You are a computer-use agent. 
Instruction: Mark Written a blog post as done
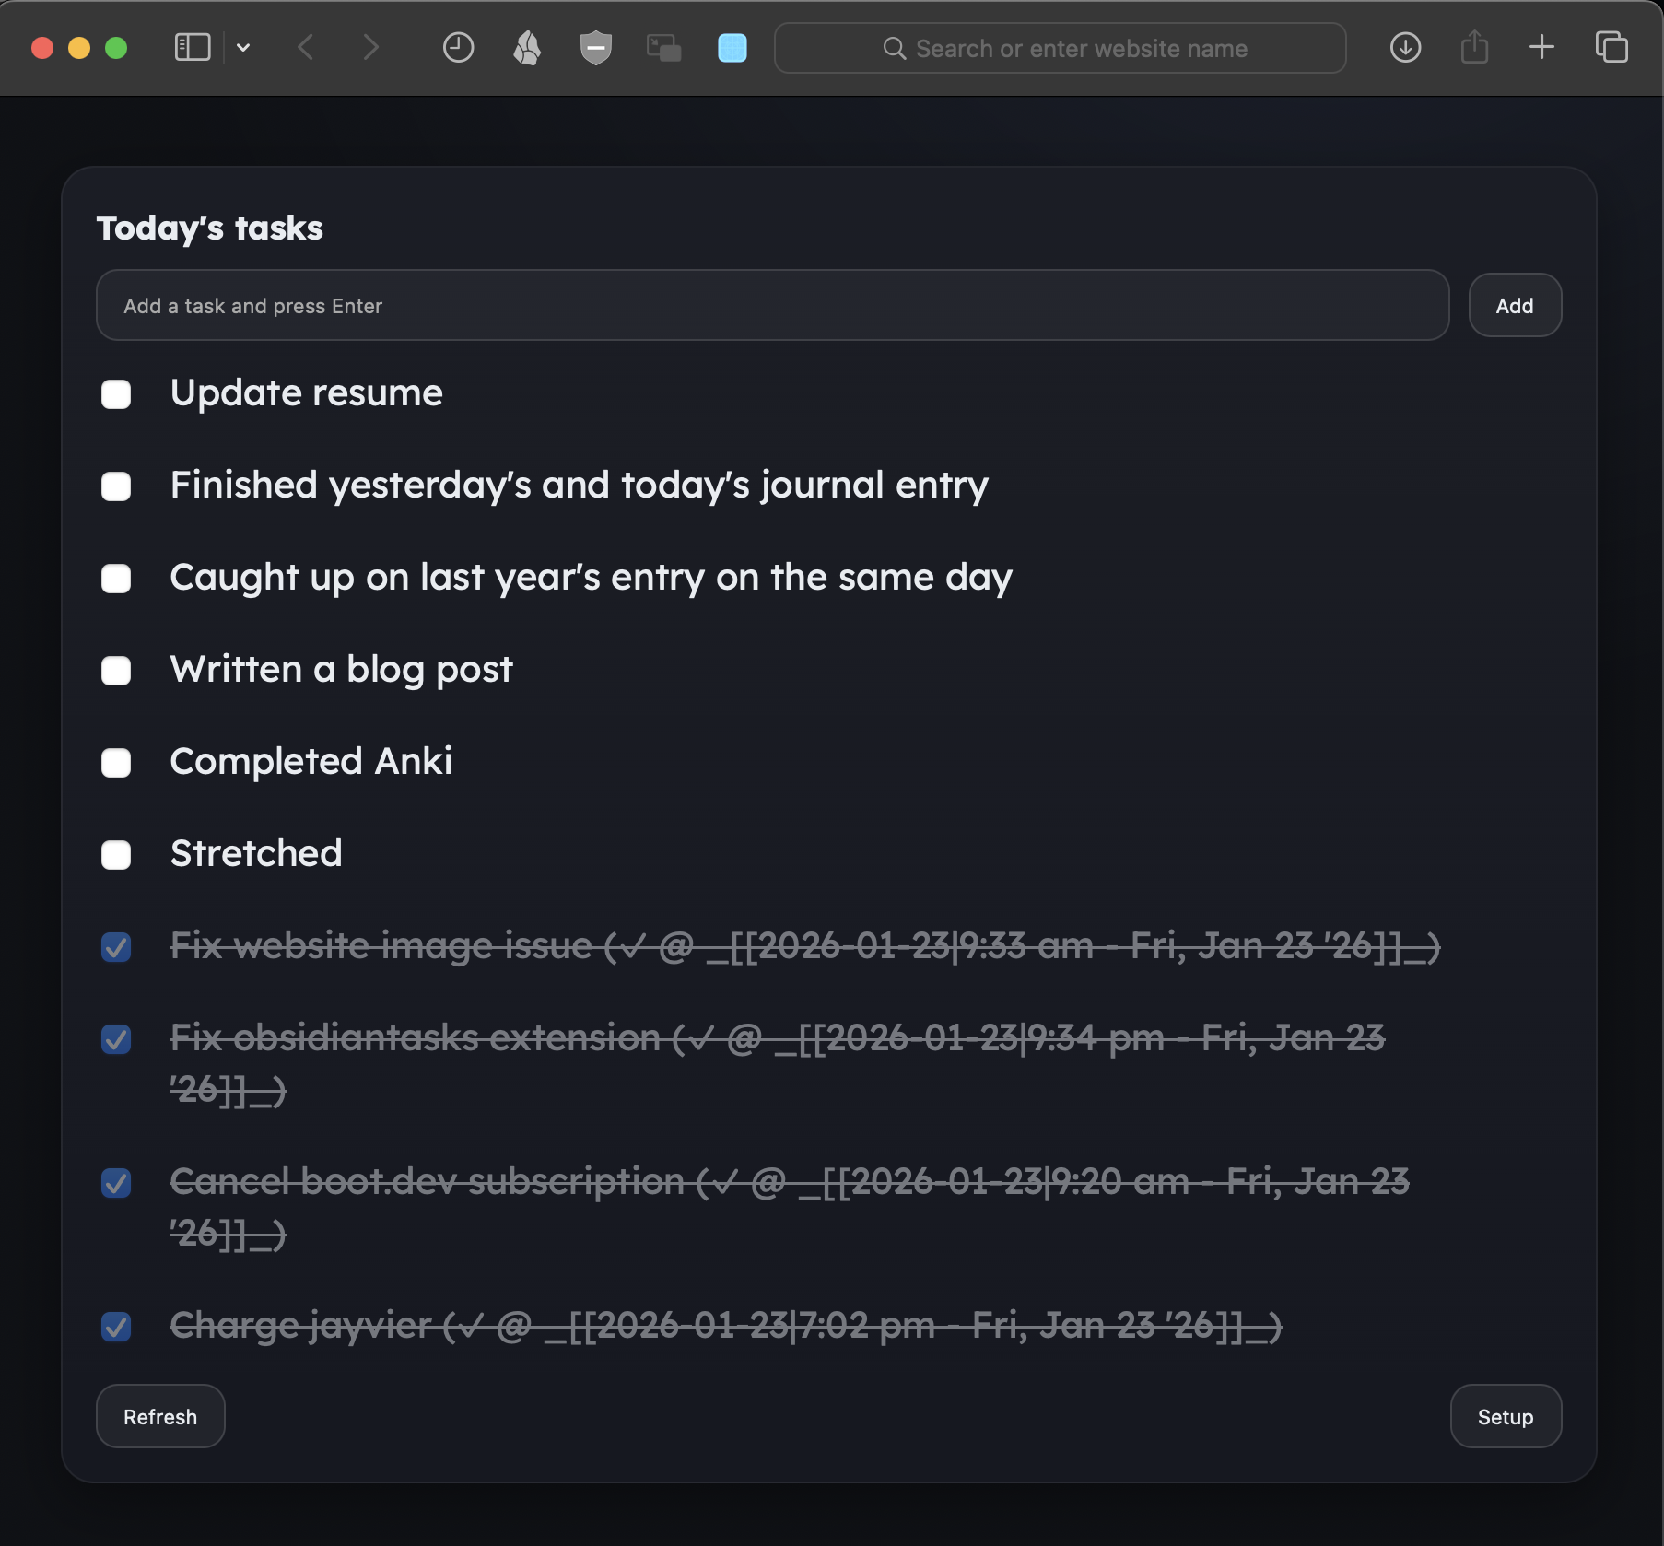[116, 671]
